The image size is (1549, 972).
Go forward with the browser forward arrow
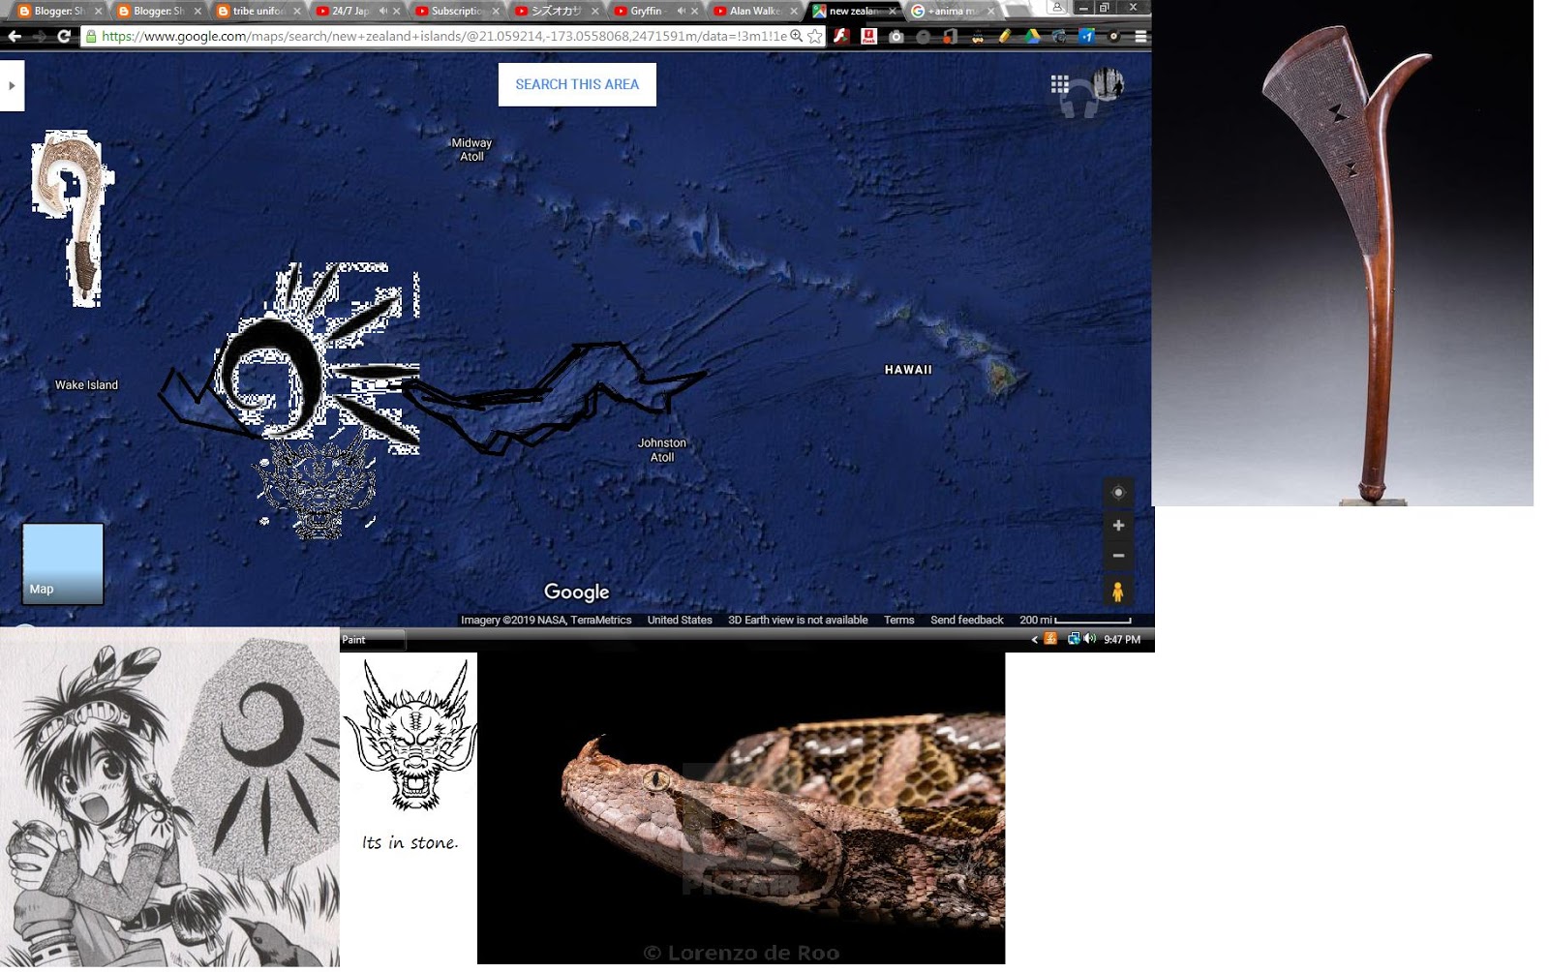(39, 36)
